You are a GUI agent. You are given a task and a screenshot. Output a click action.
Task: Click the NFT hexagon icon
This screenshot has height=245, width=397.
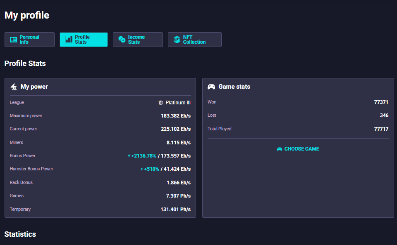click(177, 40)
